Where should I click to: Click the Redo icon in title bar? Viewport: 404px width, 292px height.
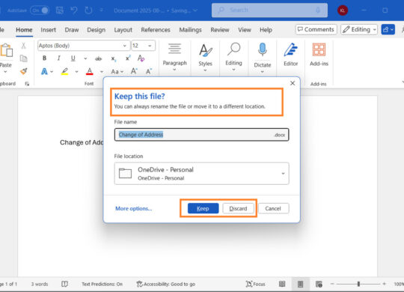click(88, 10)
